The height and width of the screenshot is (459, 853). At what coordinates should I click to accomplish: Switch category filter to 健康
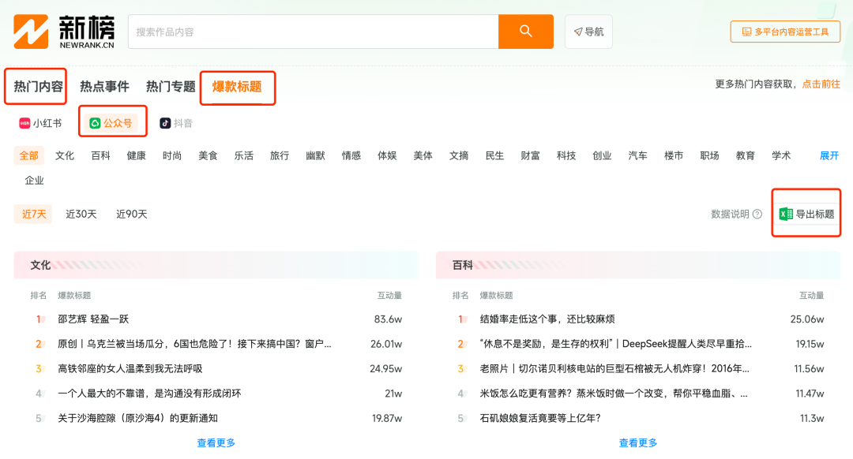point(135,155)
